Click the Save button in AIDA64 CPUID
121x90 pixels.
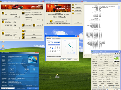(30, 88)
